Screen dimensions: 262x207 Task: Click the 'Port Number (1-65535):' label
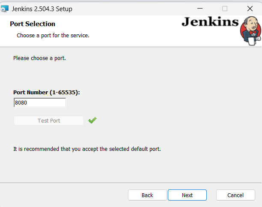tap(47, 93)
